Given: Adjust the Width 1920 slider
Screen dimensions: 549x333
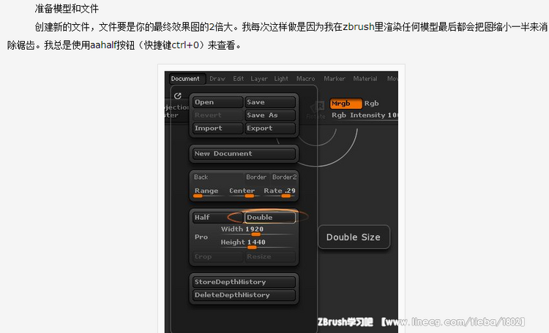Looking at the screenshot, I should tap(257, 230).
